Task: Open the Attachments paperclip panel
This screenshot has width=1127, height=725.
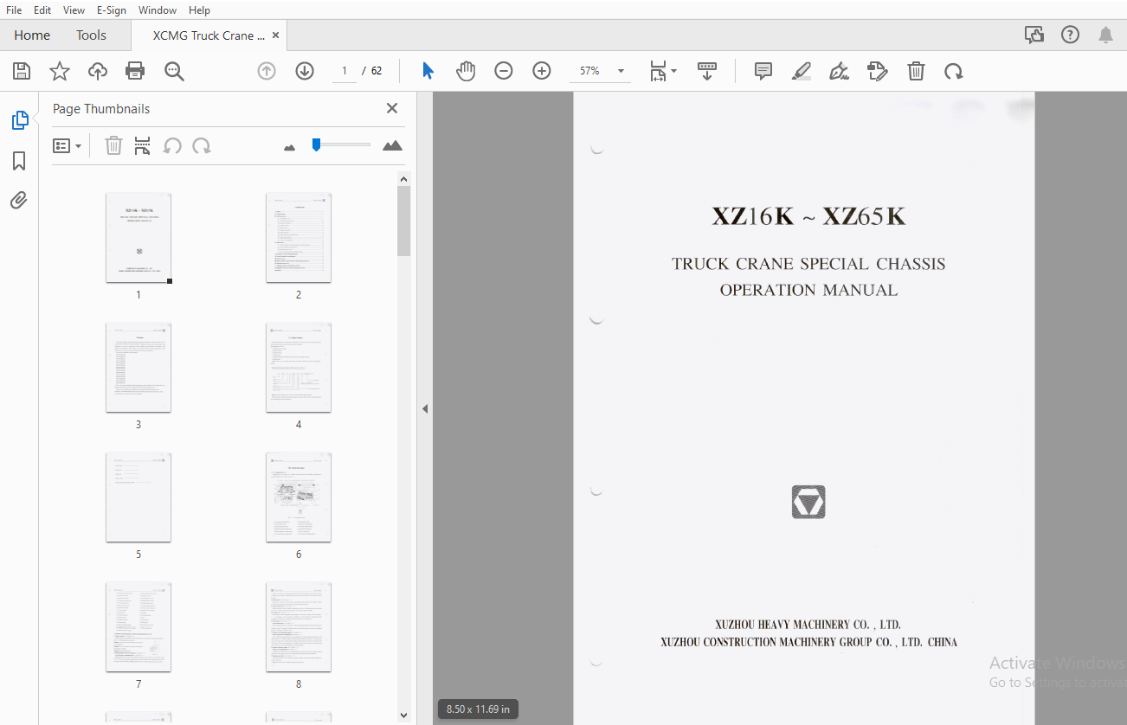Action: [19, 200]
